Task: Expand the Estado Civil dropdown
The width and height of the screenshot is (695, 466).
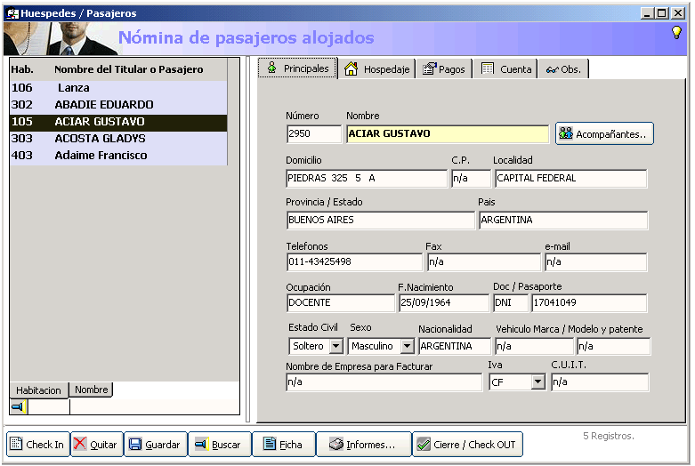Action: pos(335,346)
